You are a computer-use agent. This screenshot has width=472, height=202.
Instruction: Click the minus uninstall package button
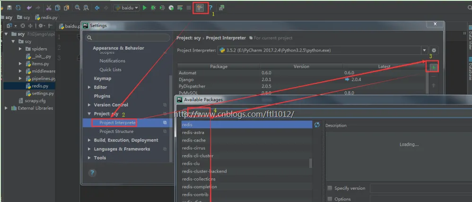click(x=434, y=77)
